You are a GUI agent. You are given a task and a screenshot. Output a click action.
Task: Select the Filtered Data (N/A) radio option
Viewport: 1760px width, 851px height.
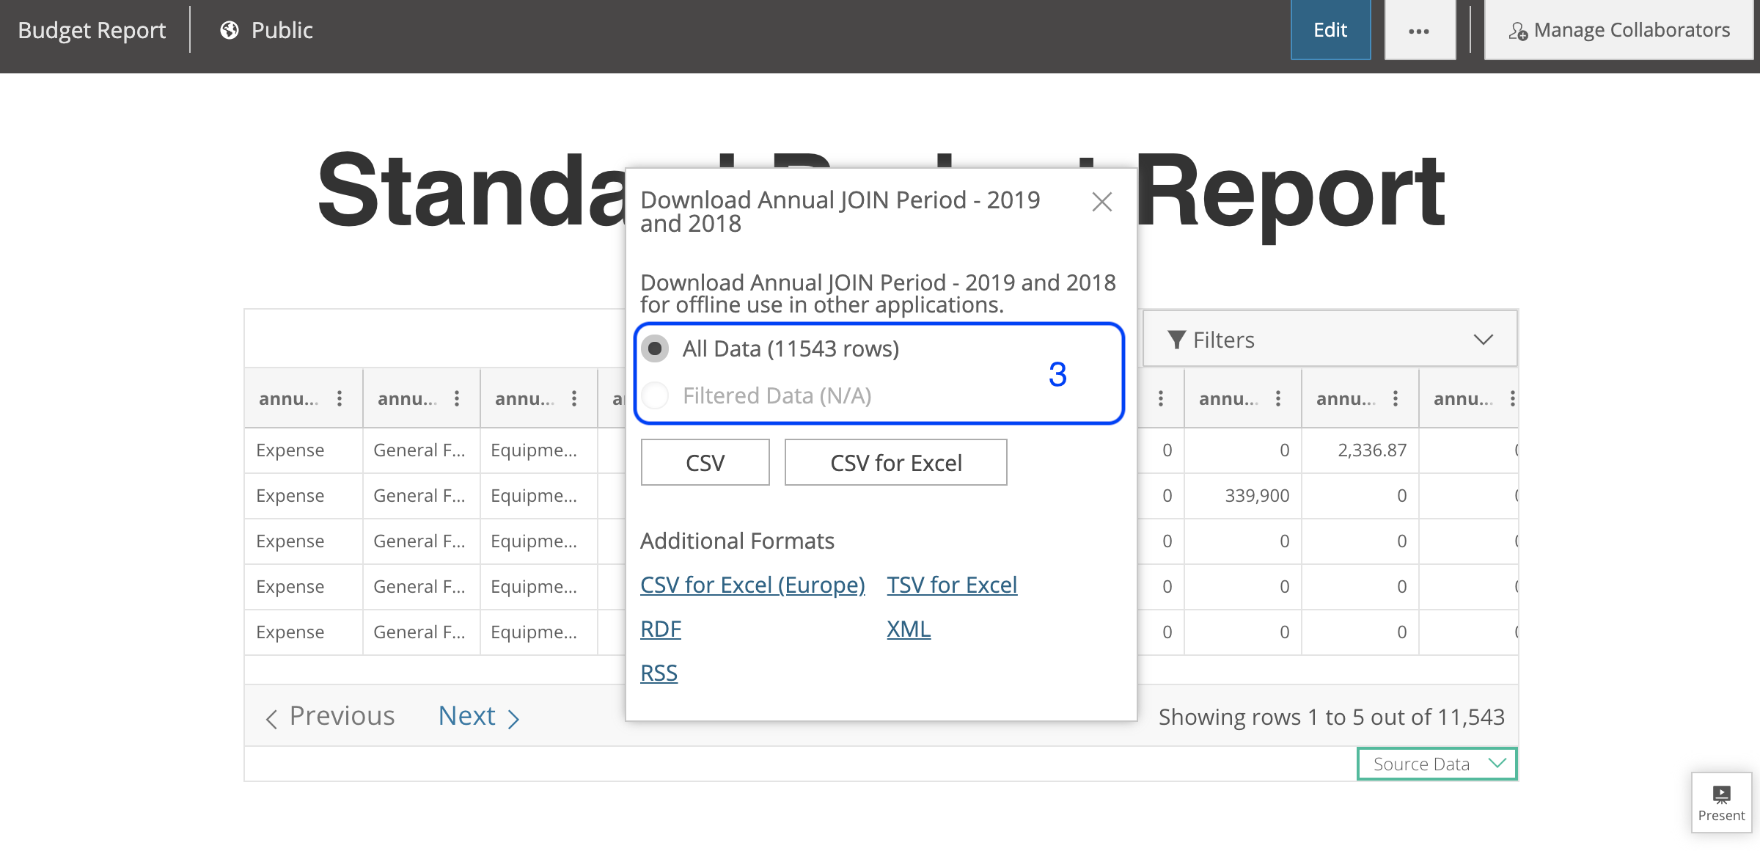(655, 395)
